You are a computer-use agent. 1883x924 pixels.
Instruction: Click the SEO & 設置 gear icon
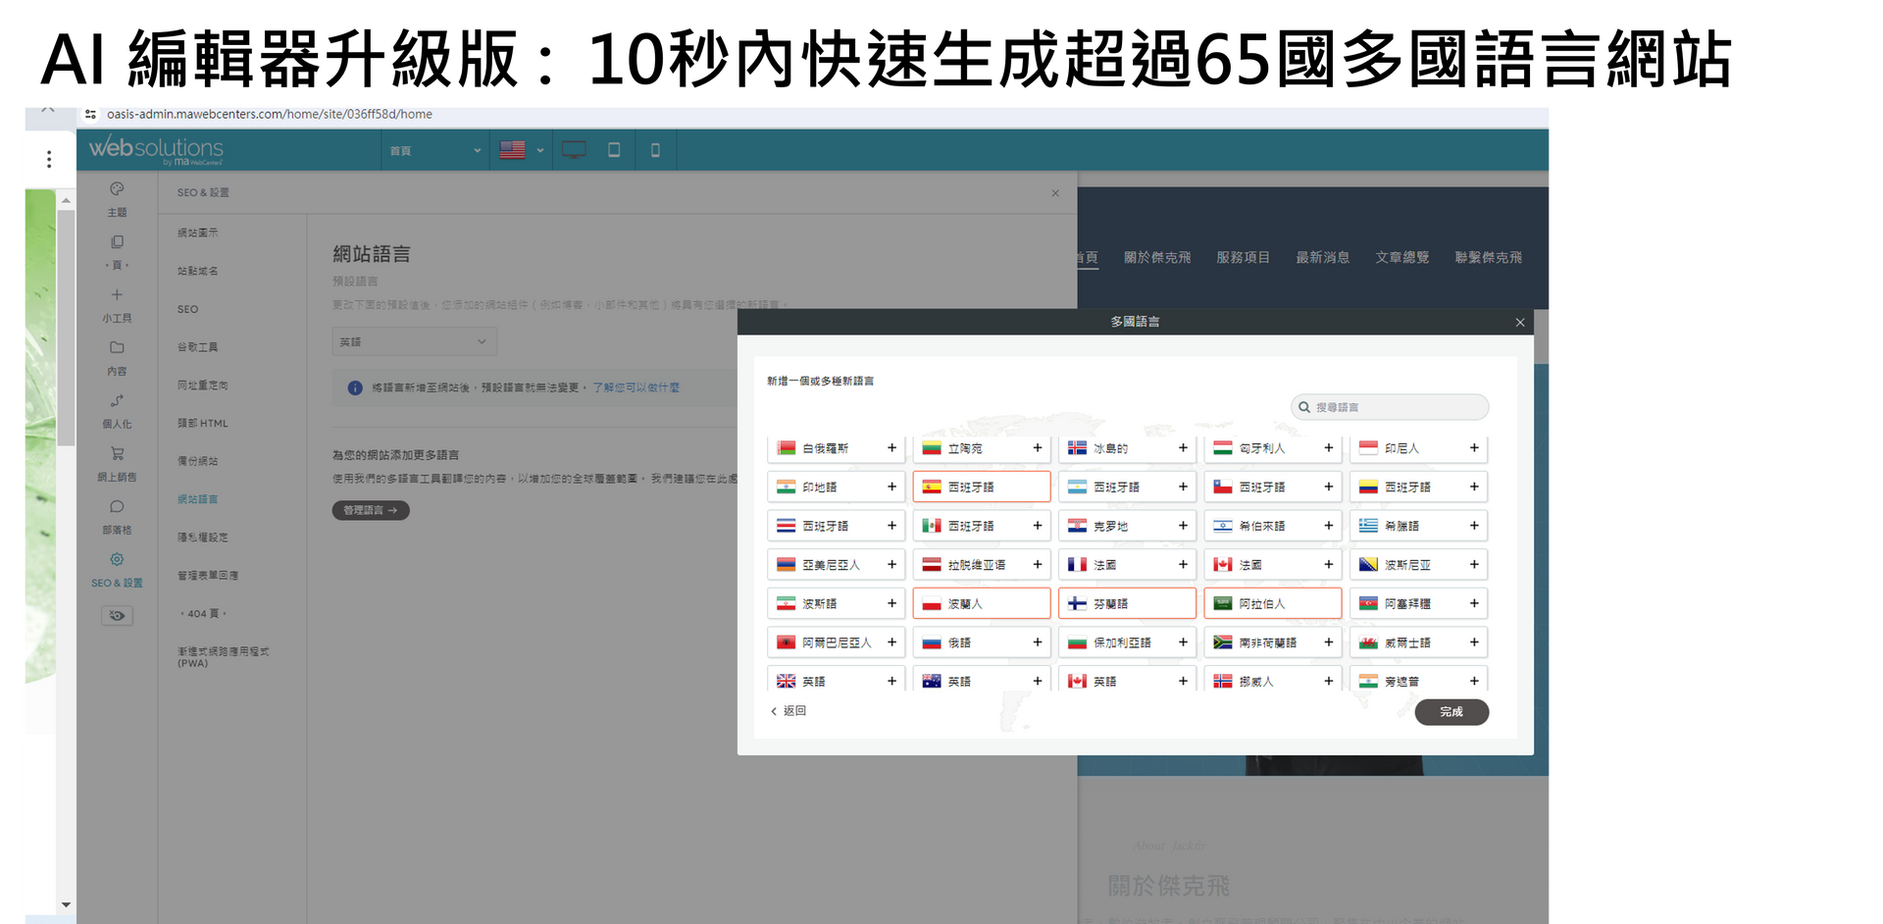(x=117, y=559)
